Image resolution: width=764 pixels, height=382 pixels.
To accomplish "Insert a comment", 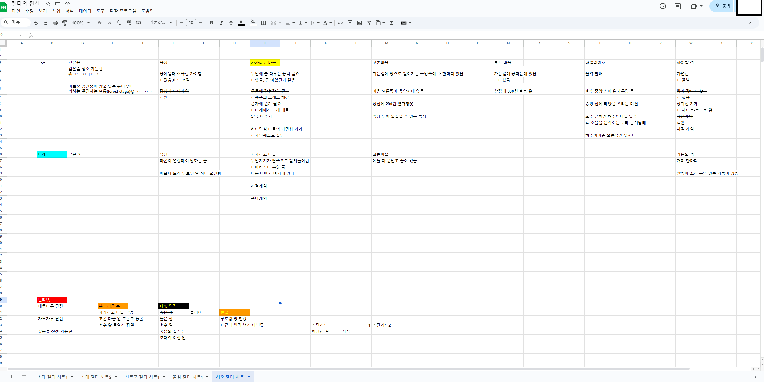I will pyautogui.click(x=350, y=23).
